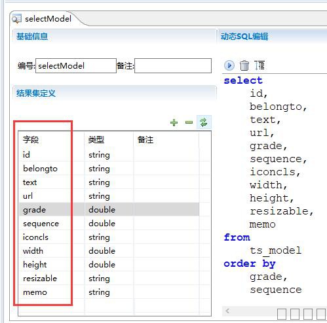327x323 pixels.
Task: Run the SQL with the play icon
Action: click(229, 65)
